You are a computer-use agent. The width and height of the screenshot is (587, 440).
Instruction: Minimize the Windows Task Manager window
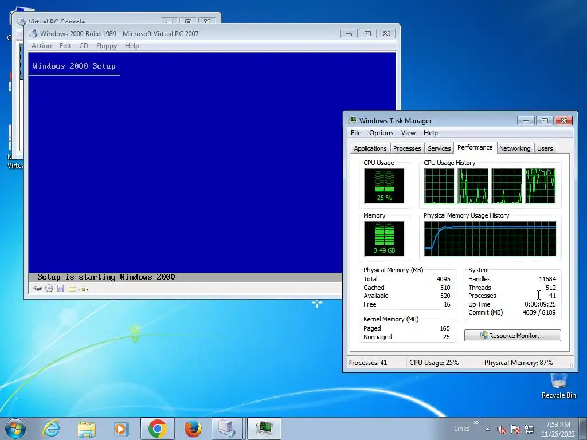tap(526, 121)
